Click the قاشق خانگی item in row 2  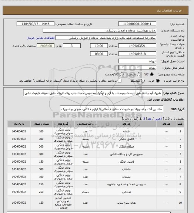point(126,139)
